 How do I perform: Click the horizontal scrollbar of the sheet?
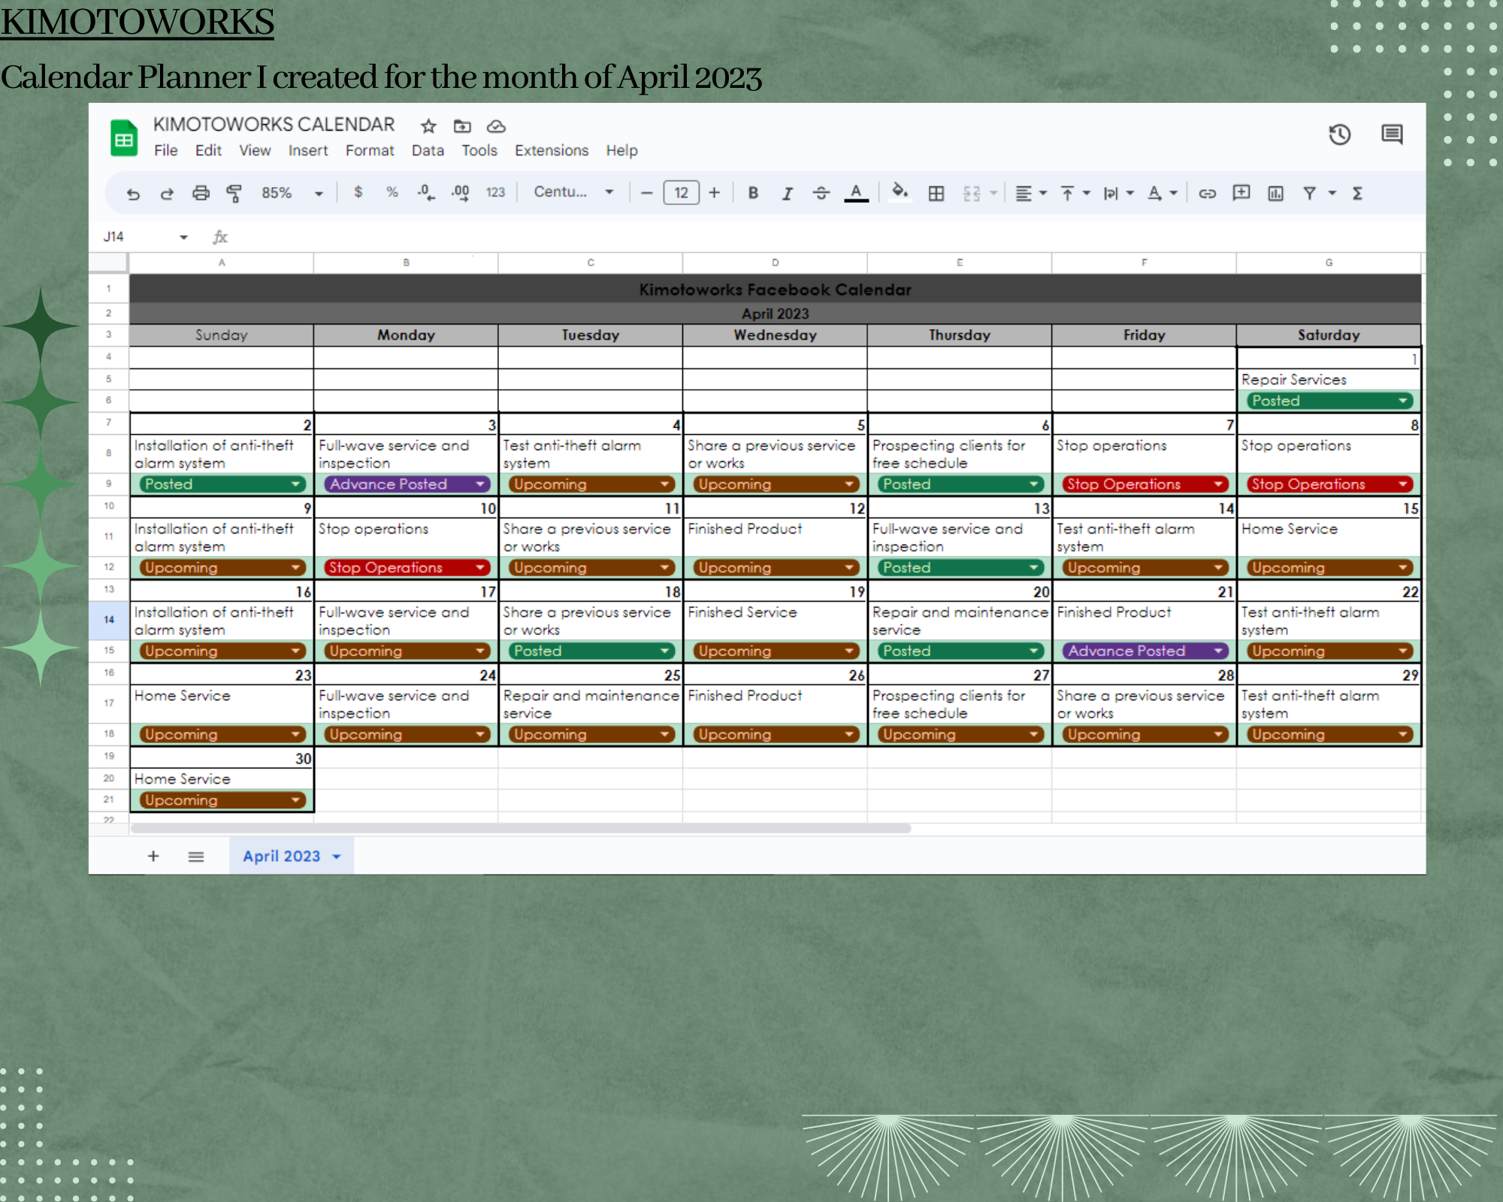pos(521,829)
